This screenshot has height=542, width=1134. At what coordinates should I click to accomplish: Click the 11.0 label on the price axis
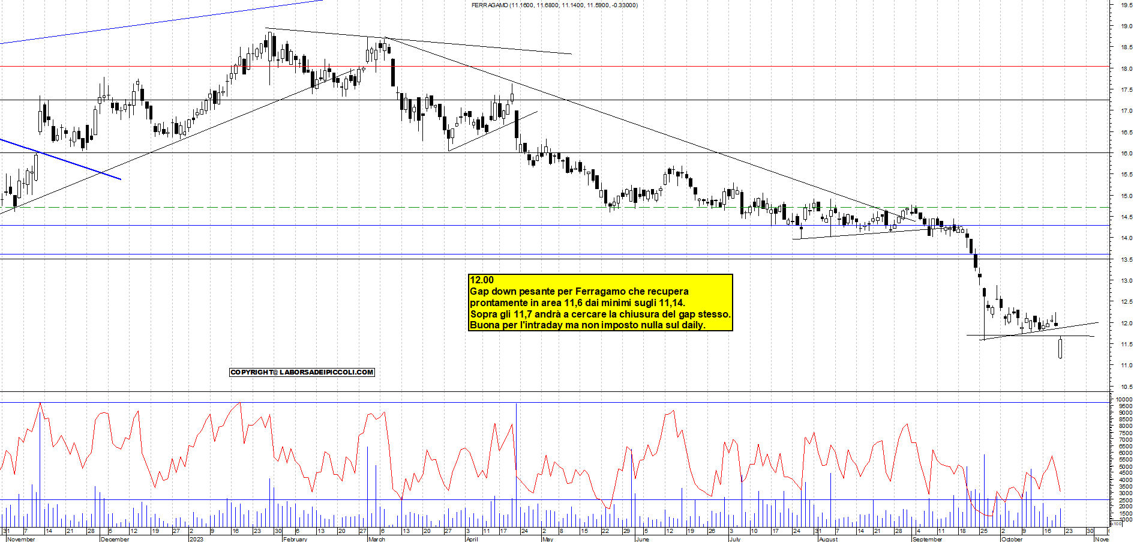point(1126,366)
